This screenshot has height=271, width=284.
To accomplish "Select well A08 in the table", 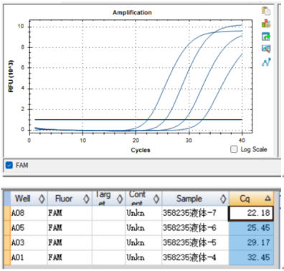I will tap(29, 213).
